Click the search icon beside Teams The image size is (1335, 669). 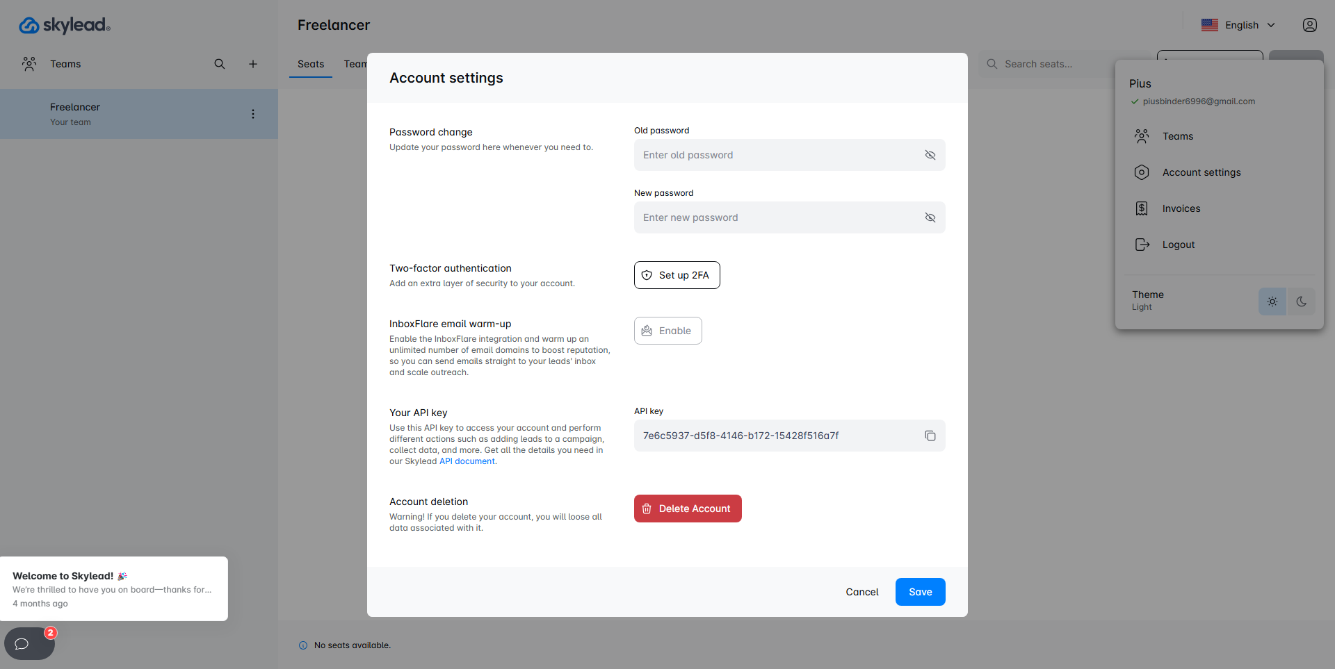click(220, 64)
